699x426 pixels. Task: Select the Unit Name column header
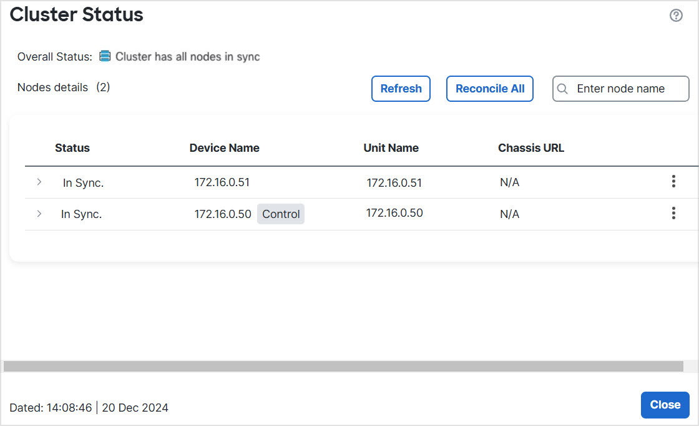(x=391, y=148)
